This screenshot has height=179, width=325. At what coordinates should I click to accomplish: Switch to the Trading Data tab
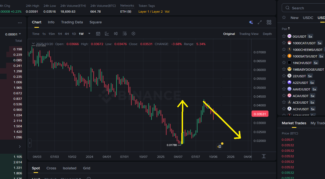pos(72,22)
